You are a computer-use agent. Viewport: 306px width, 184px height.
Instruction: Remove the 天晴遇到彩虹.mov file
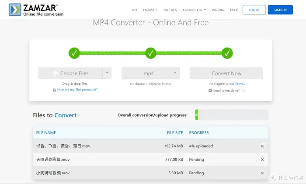262,159
